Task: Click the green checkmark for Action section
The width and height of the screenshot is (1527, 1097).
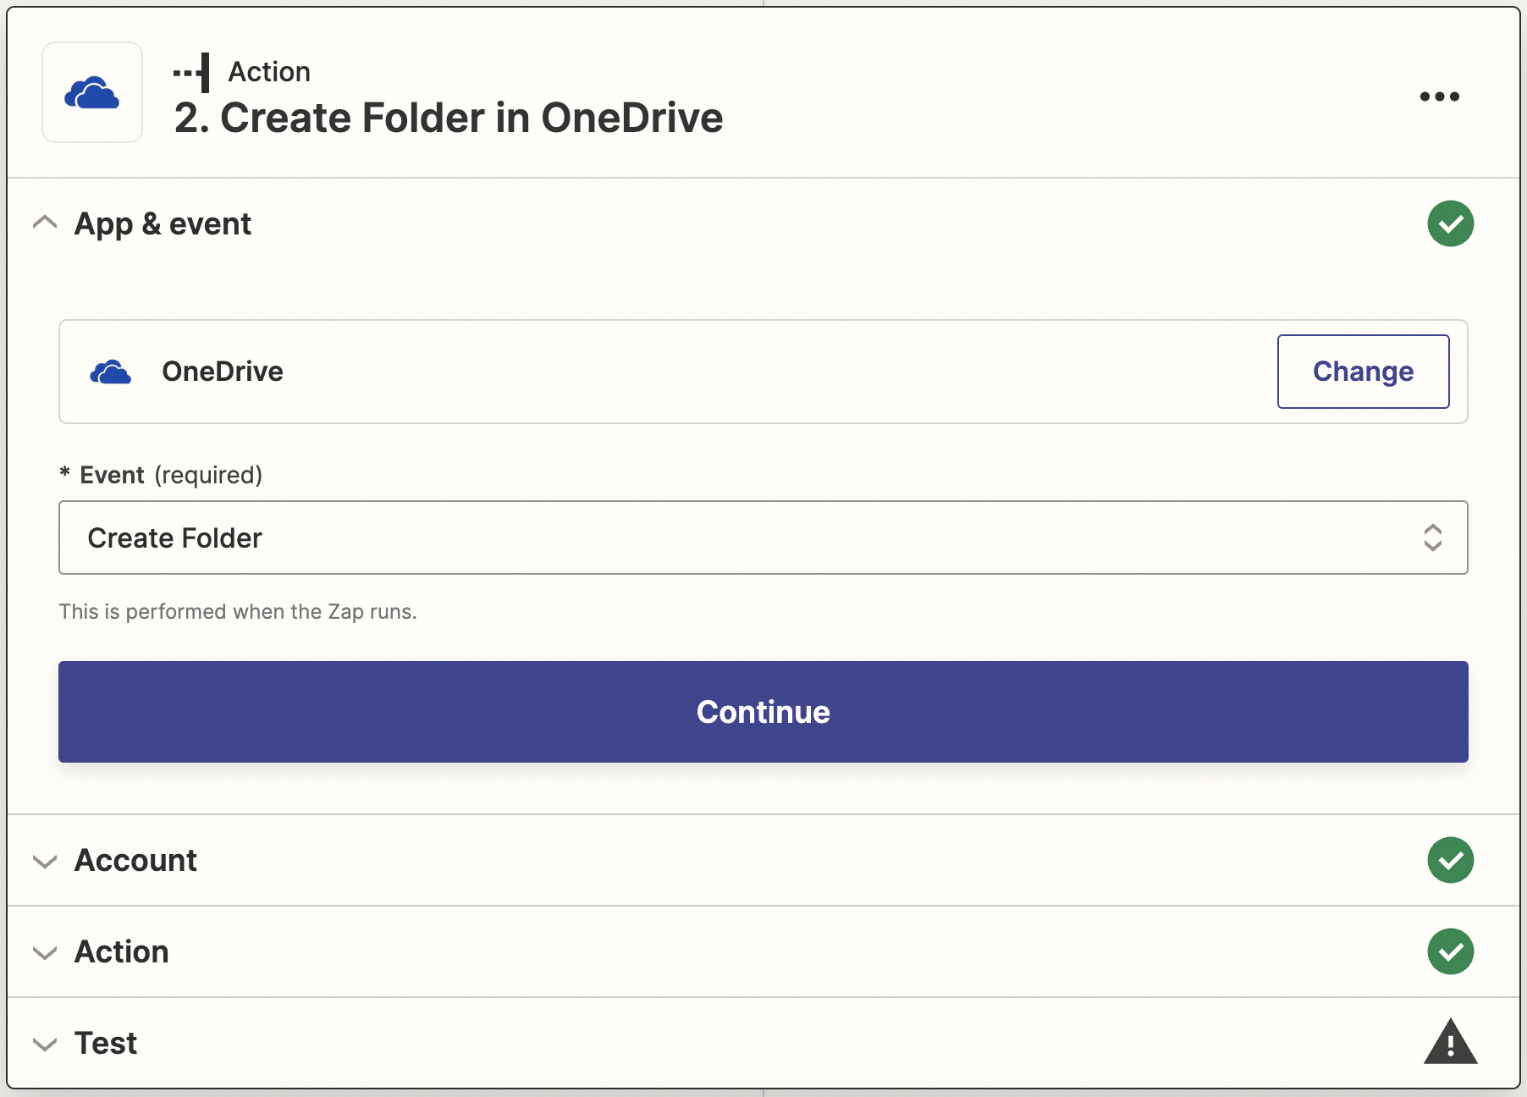Action: pyautogui.click(x=1450, y=951)
